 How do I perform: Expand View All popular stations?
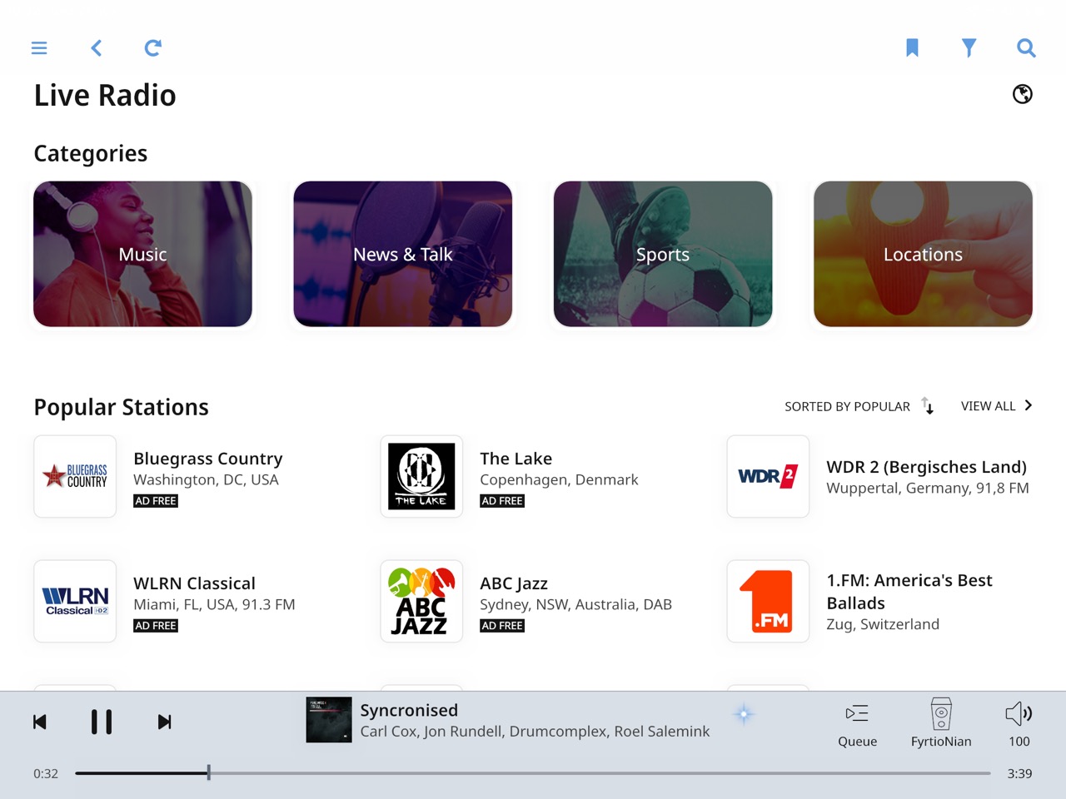[996, 406]
